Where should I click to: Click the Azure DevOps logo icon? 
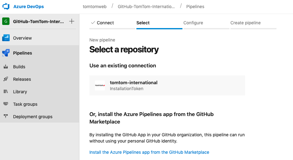pos(6,6)
